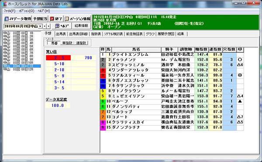
Task: Click red 枠 3 cell of ワンダーアツレッタ
Action: [103, 70]
